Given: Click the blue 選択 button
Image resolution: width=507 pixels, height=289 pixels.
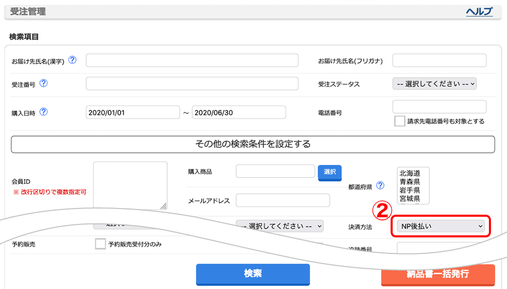Looking at the screenshot, I should (330, 172).
